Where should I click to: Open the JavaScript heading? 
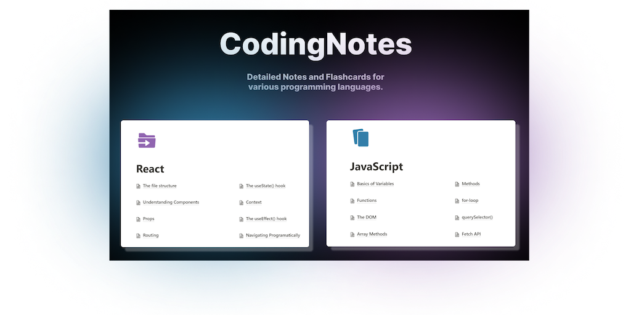click(x=377, y=166)
